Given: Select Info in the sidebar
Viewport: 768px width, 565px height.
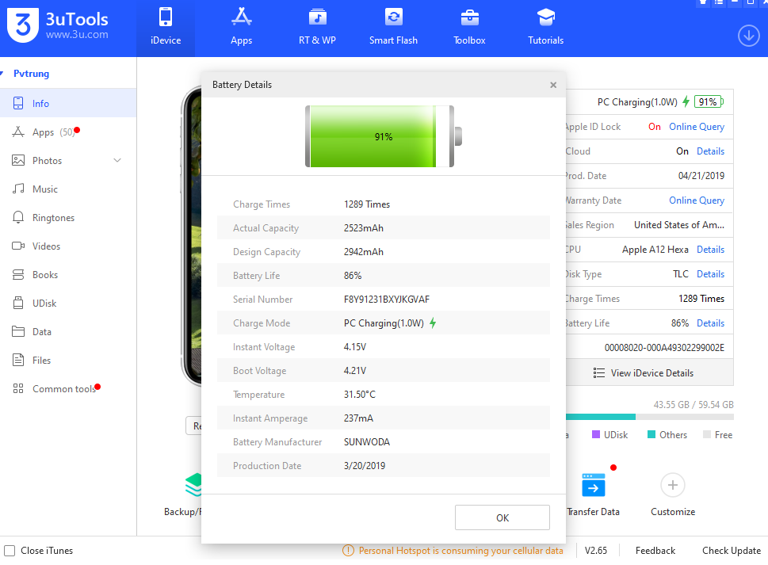Looking at the screenshot, I should pos(68,103).
